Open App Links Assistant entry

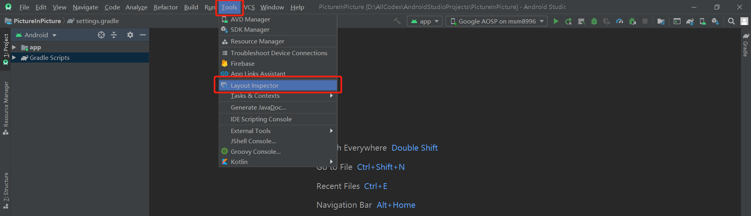click(278, 74)
